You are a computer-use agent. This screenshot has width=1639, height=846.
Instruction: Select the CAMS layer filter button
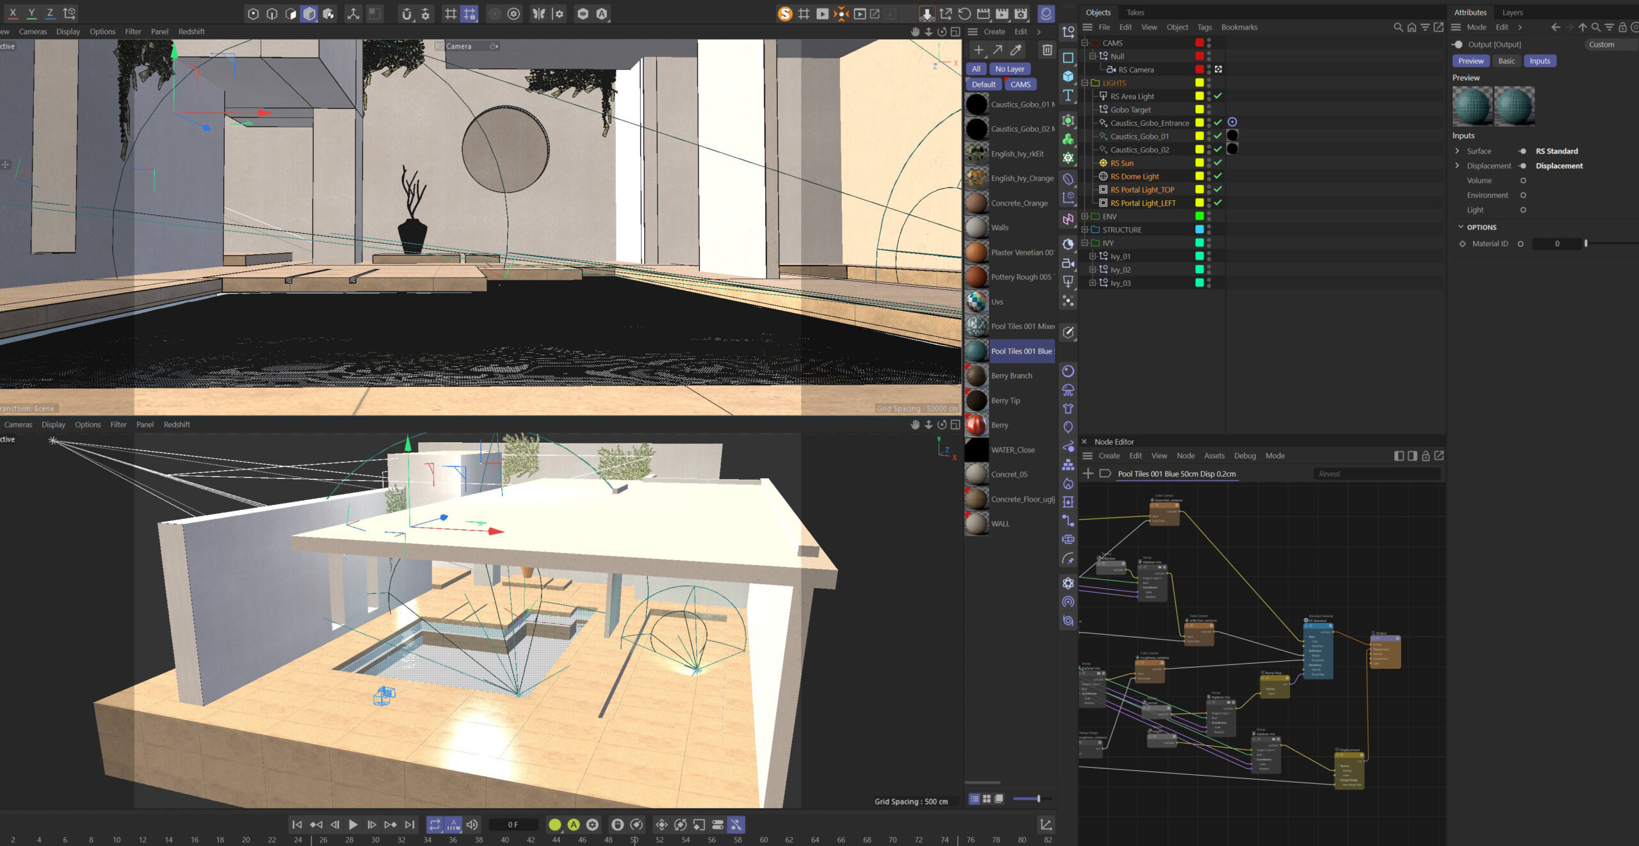tap(1021, 84)
